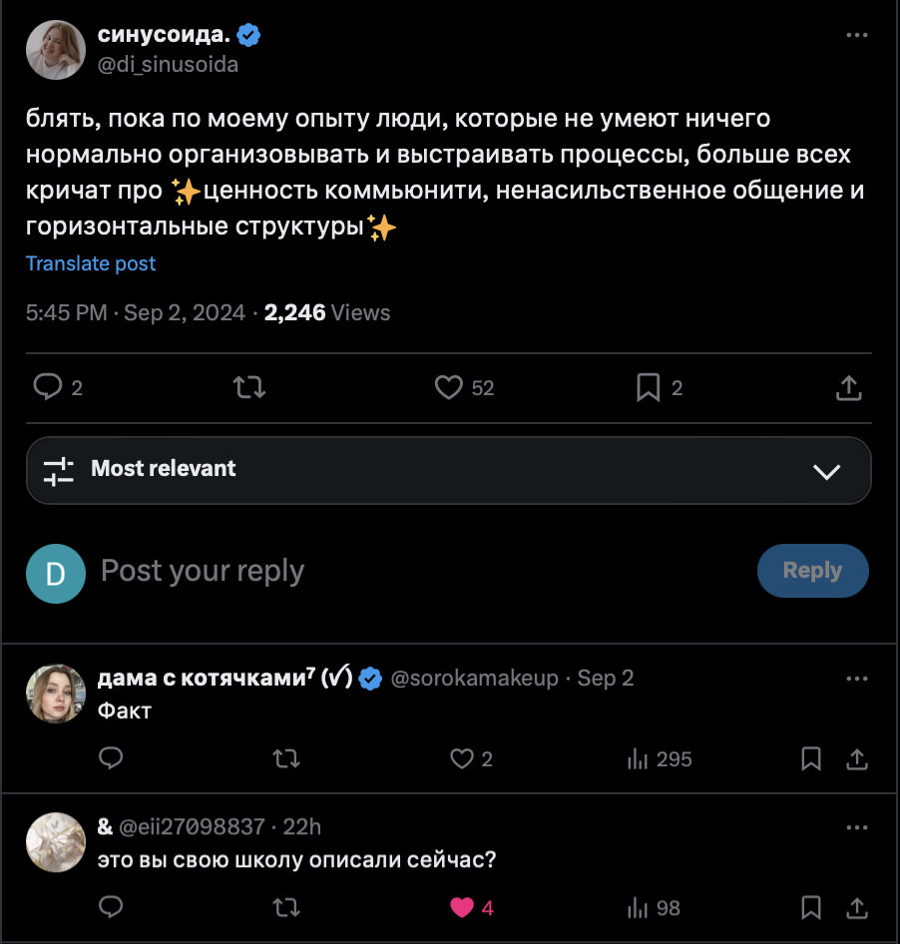Type in the Post your reply field

tap(399, 571)
